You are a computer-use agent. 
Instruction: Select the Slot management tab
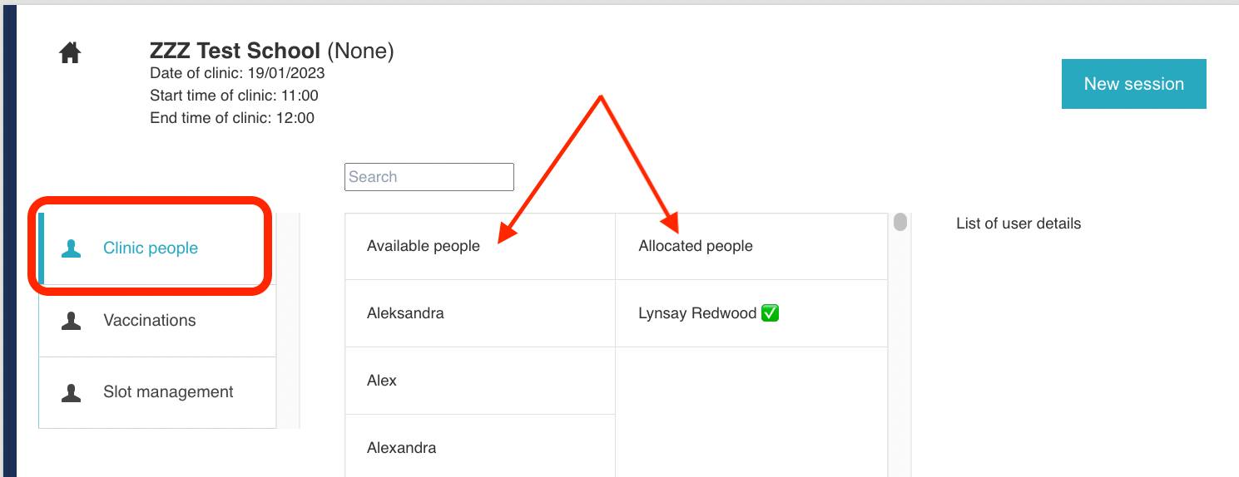[x=168, y=392]
